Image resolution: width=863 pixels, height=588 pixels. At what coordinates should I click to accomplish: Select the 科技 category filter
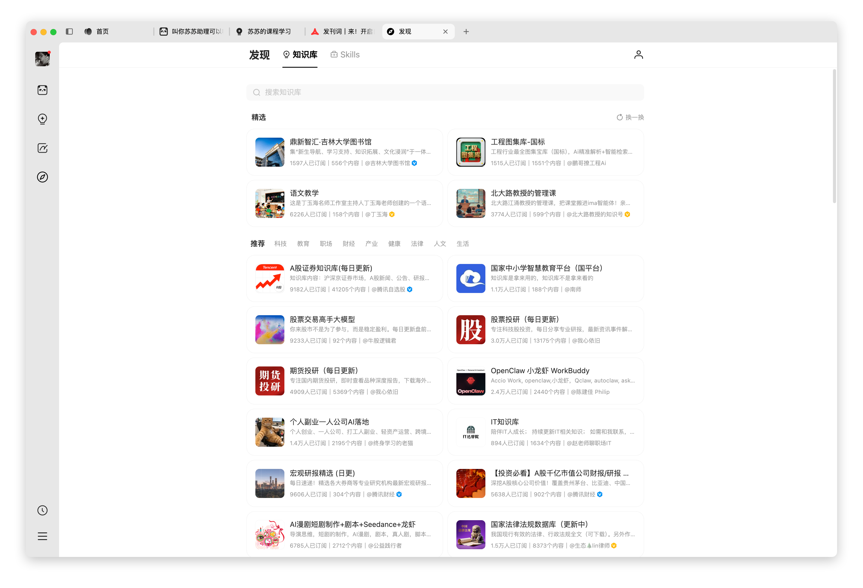280,243
